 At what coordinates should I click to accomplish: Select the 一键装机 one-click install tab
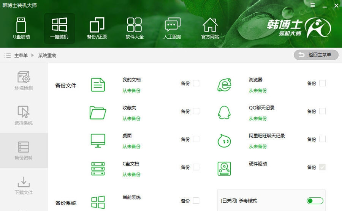coord(59,28)
